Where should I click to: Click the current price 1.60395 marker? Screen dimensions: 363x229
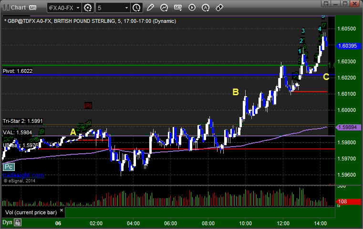click(x=348, y=46)
